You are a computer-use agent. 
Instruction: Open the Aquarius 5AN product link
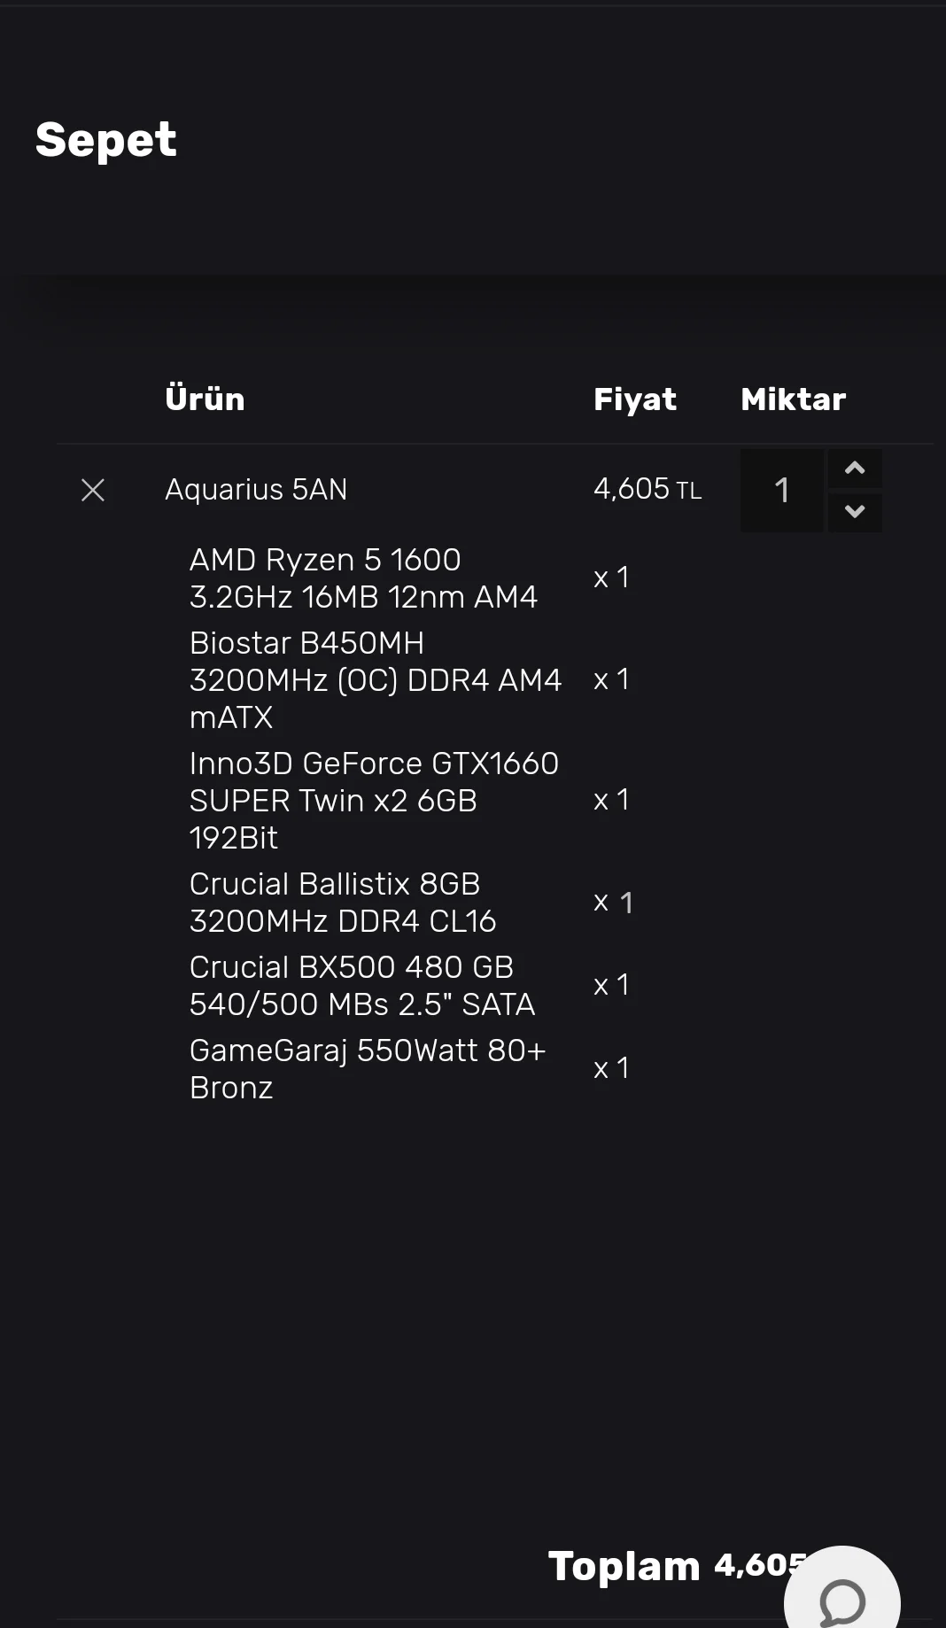coord(256,490)
